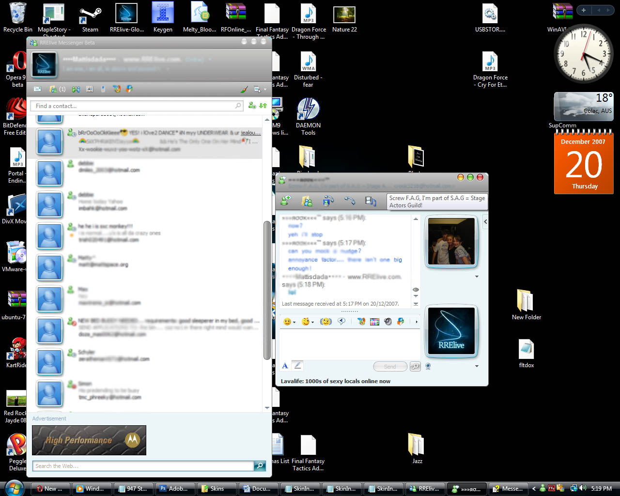Click the Lavalife advertisement link
The width and height of the screenshot is (620, 496).
click(335, 381)
